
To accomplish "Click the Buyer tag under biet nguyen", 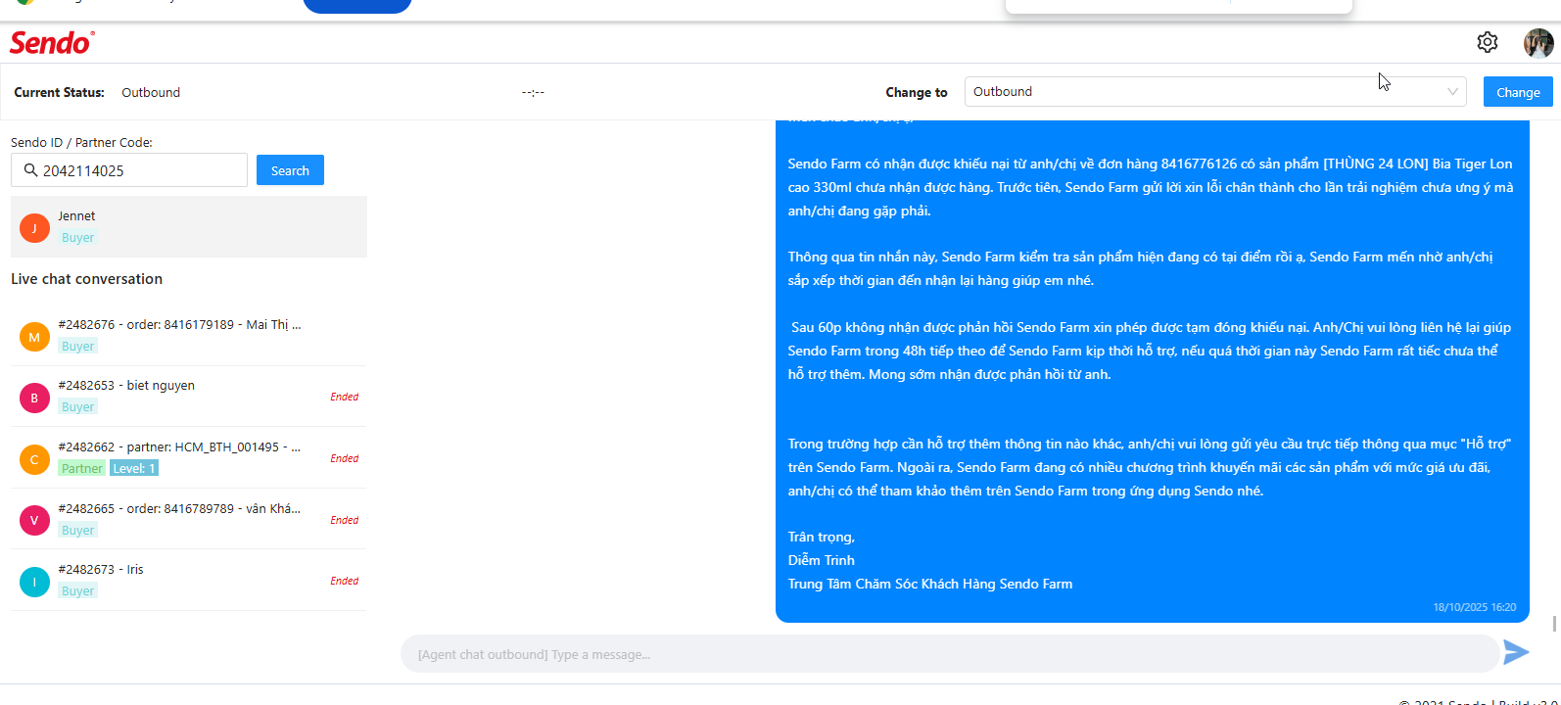I will tap(77, 406).
